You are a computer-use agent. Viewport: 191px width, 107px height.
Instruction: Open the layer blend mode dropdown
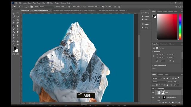(x=160, y=82)
